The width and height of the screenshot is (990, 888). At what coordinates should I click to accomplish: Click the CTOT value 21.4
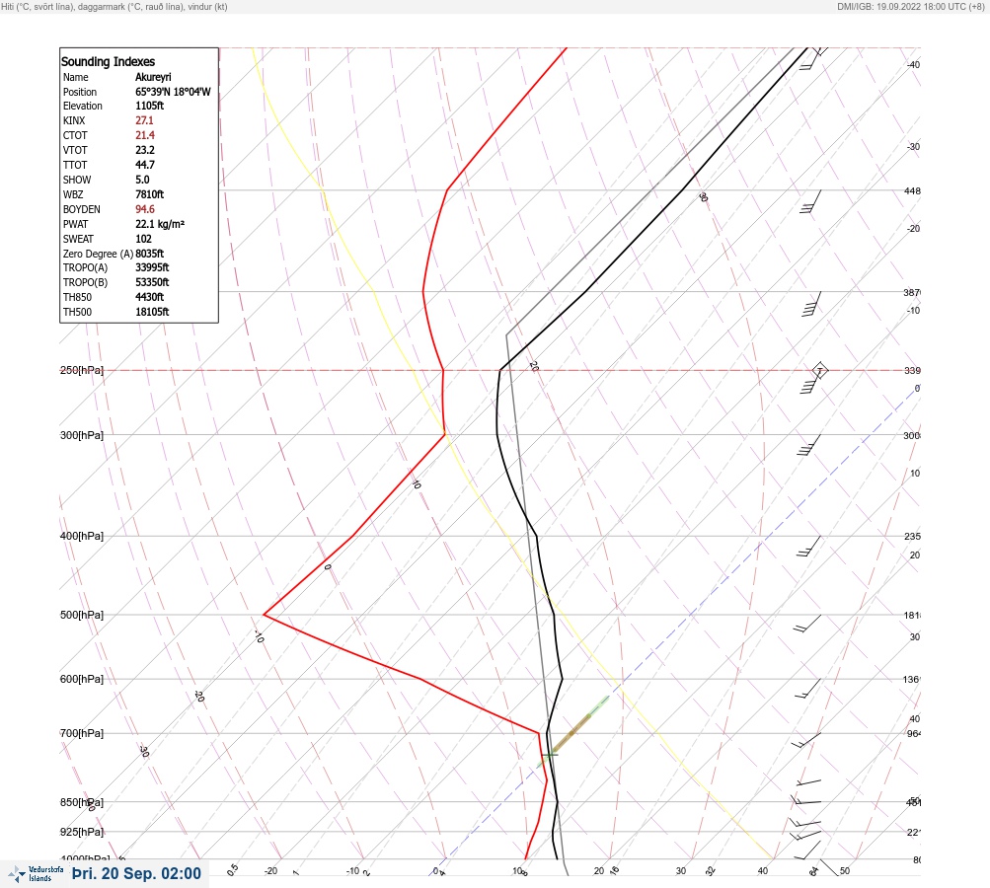pos(144,135)
